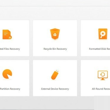Select the Files Recovery label
This screenshot has width=110, height=110.
point(10,49)
